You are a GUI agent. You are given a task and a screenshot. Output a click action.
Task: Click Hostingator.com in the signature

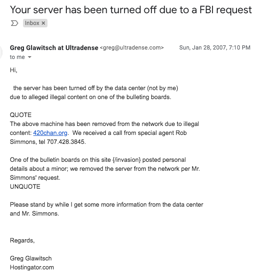tap(32, 268)
